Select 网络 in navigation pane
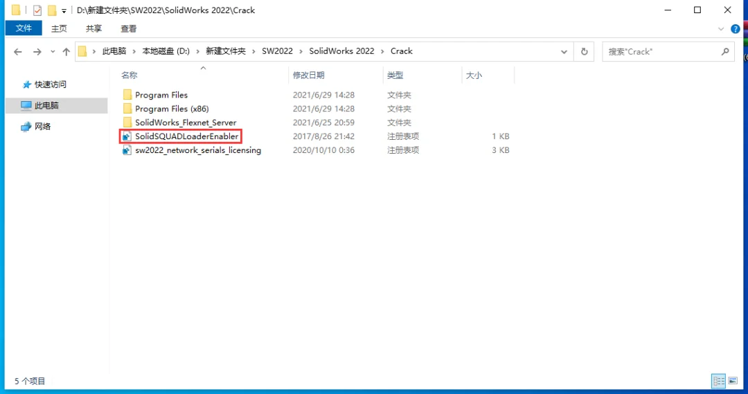This screenshot has height=394, width=748. (x=36, y=127)
